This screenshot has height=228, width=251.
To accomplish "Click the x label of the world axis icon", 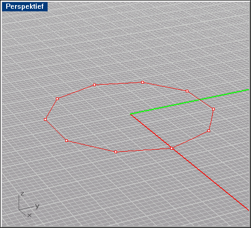I will pos(29,215).
